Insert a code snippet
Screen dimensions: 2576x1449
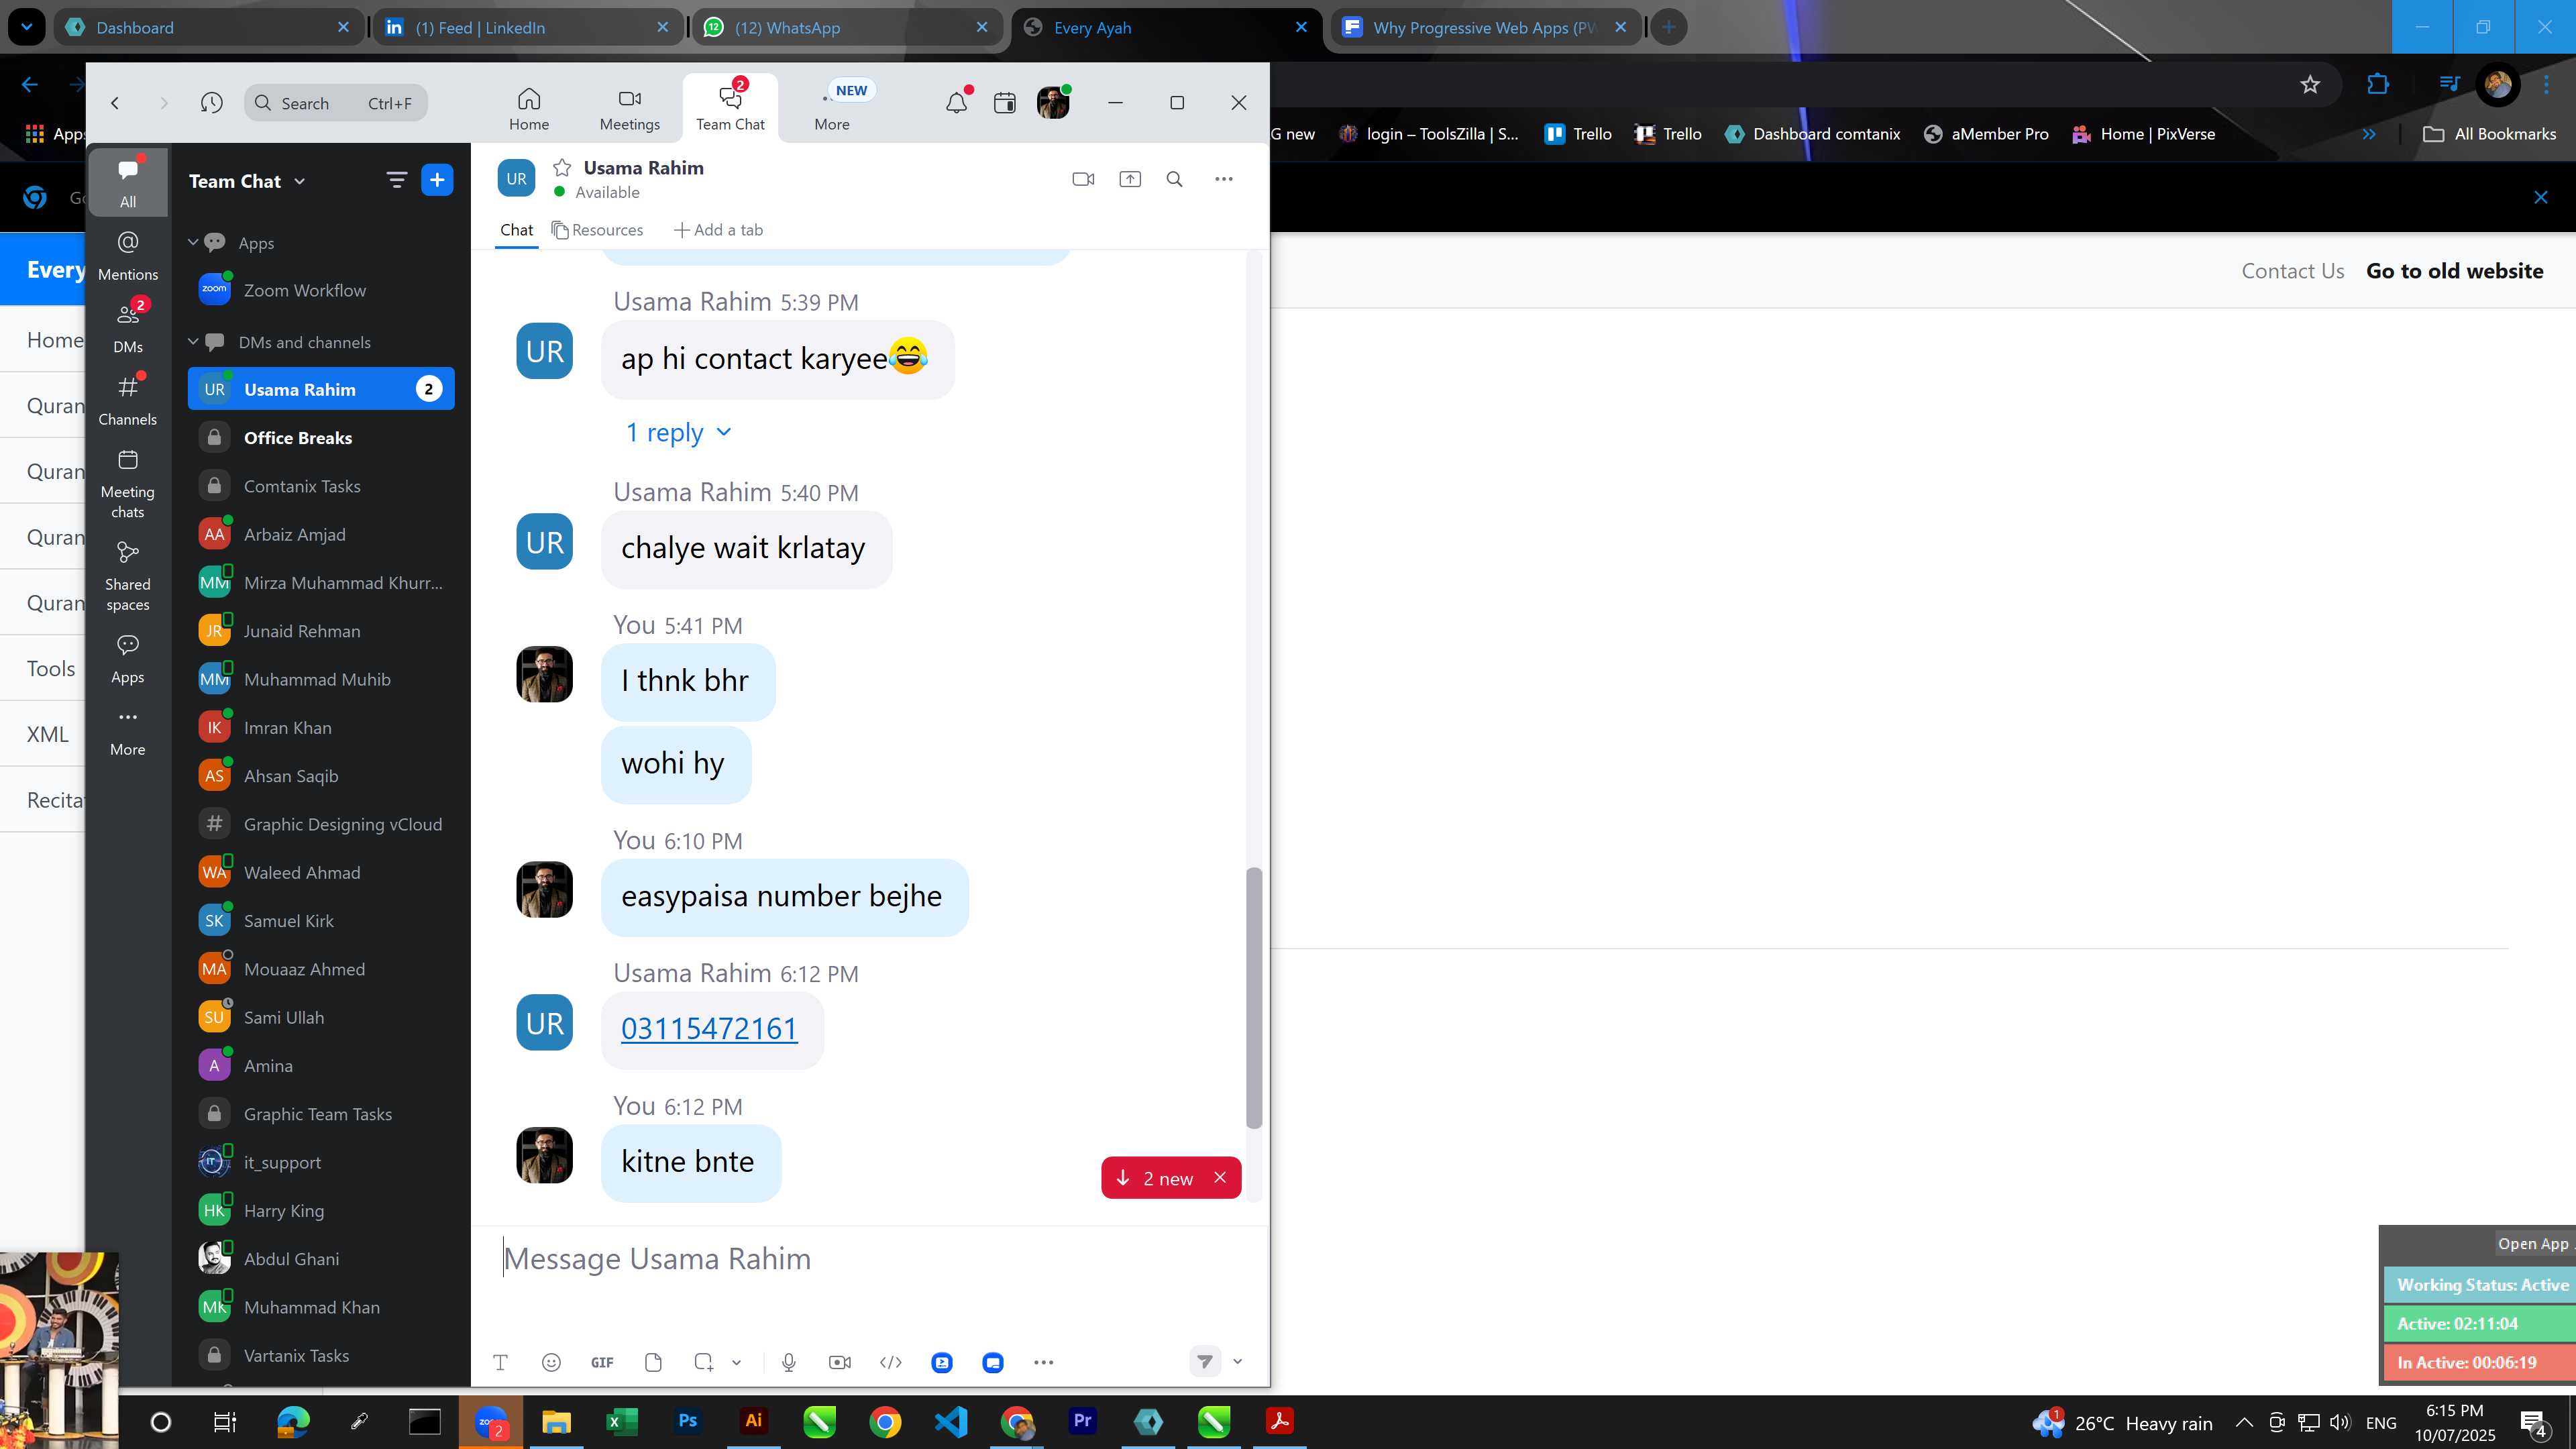tap(890, 1362)
